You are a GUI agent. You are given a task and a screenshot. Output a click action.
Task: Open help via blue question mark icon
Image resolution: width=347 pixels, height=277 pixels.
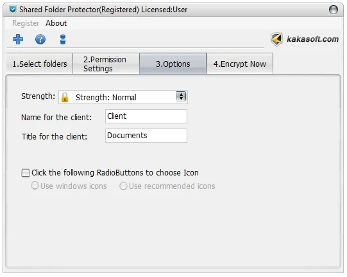click(40, 39)
